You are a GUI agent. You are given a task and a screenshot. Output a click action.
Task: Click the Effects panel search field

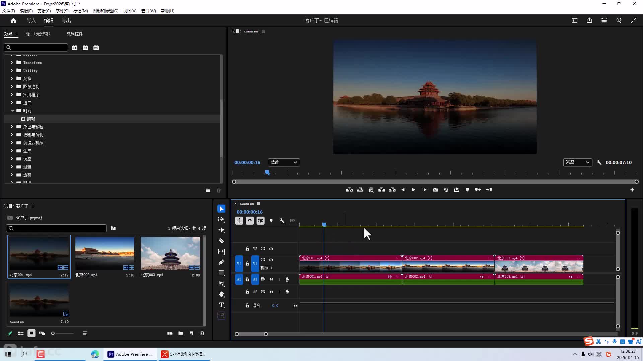coord(36,47)
